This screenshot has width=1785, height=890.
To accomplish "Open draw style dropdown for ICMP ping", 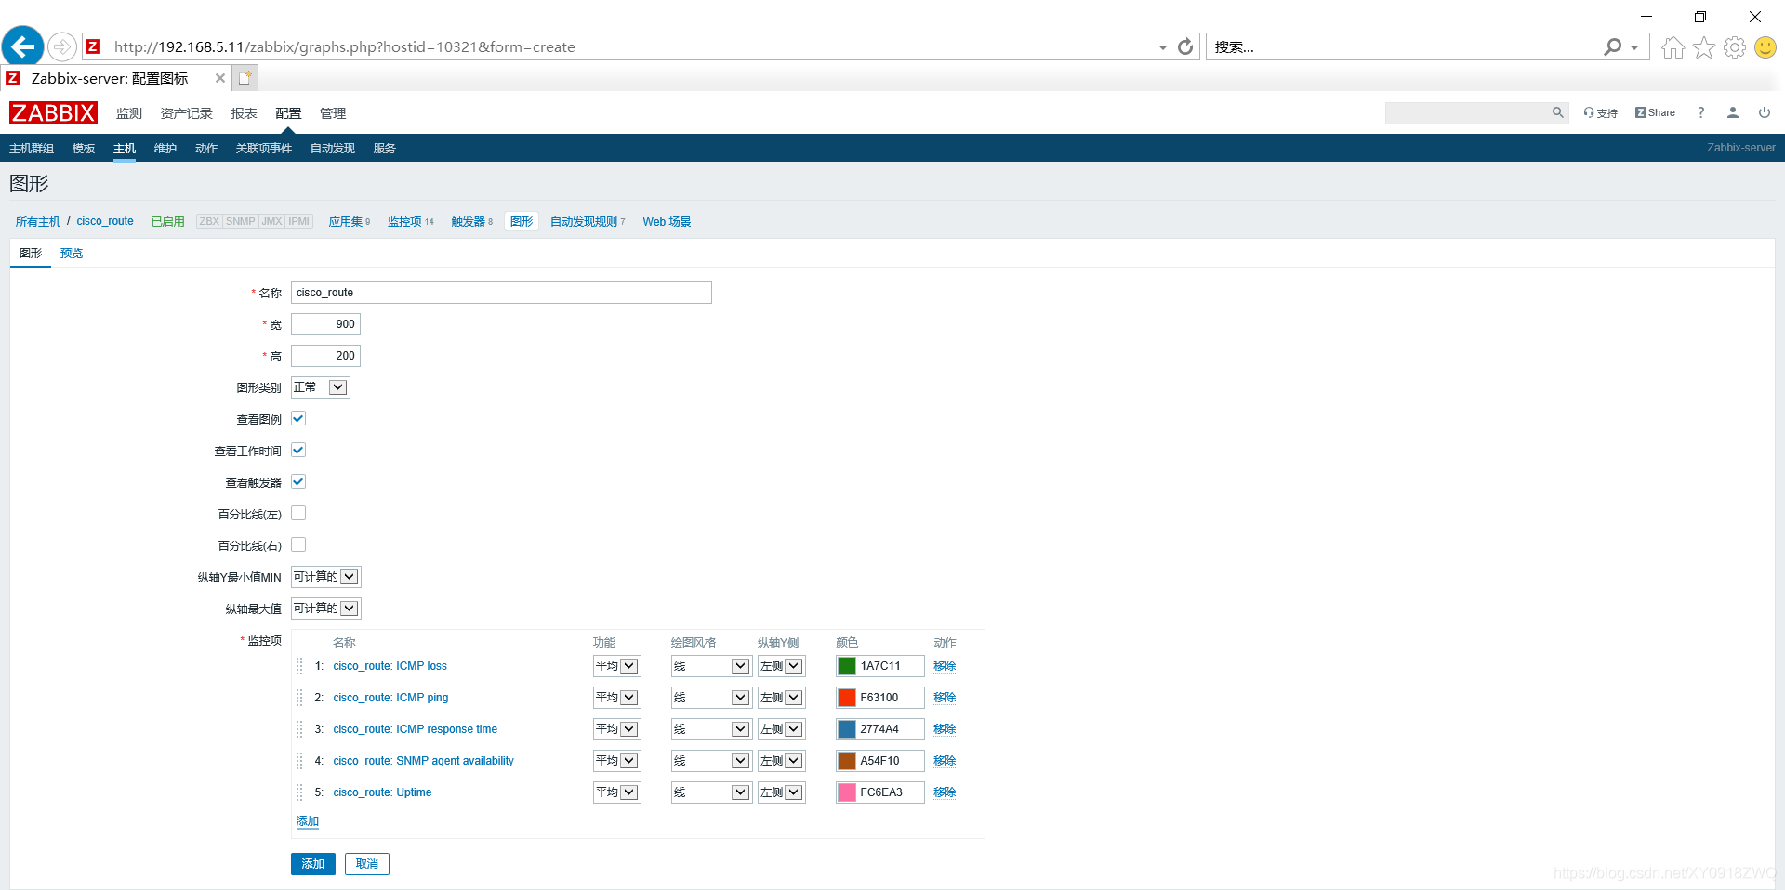I will (711, 698).
